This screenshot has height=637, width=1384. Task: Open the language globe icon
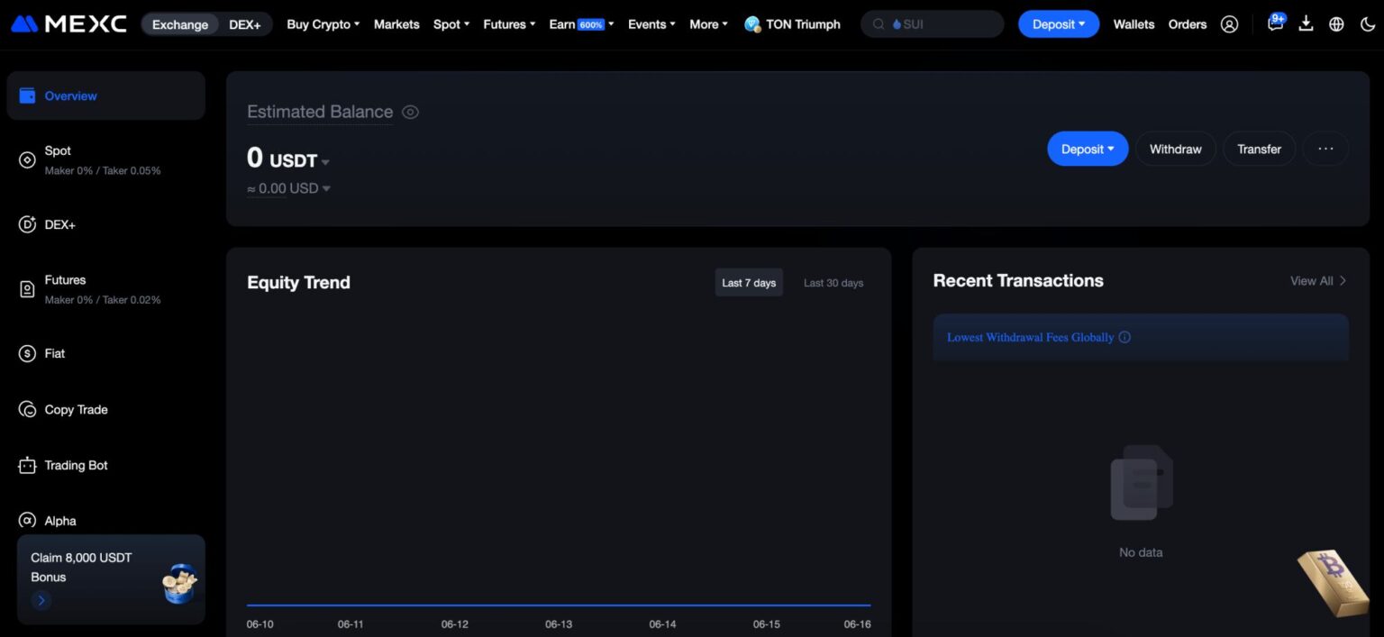[x=1336, y=24]
